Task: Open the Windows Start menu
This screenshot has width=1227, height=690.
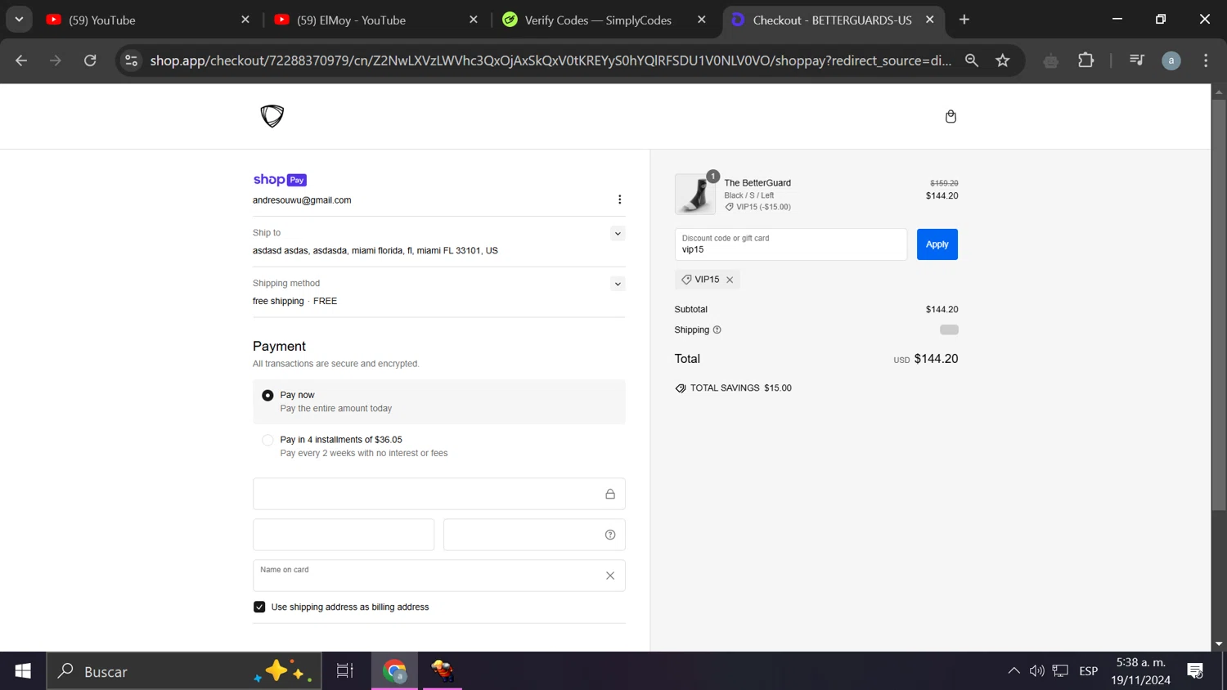Action: pos(23,671)
